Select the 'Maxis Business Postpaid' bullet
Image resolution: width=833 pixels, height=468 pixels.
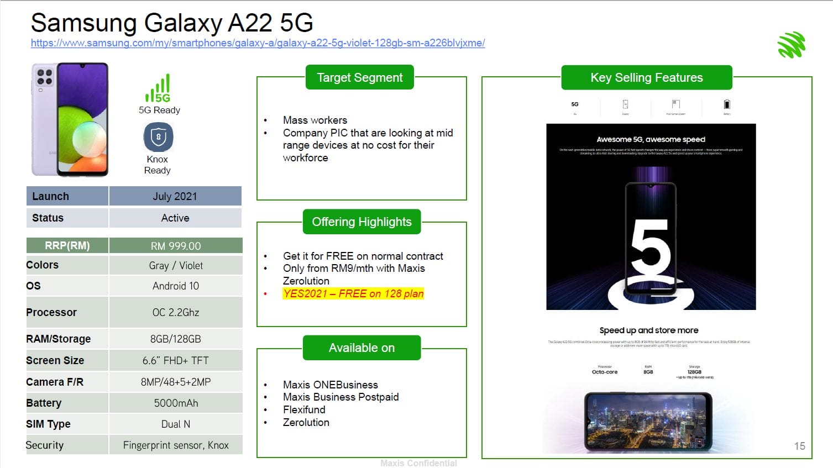(x=341, y=397)
